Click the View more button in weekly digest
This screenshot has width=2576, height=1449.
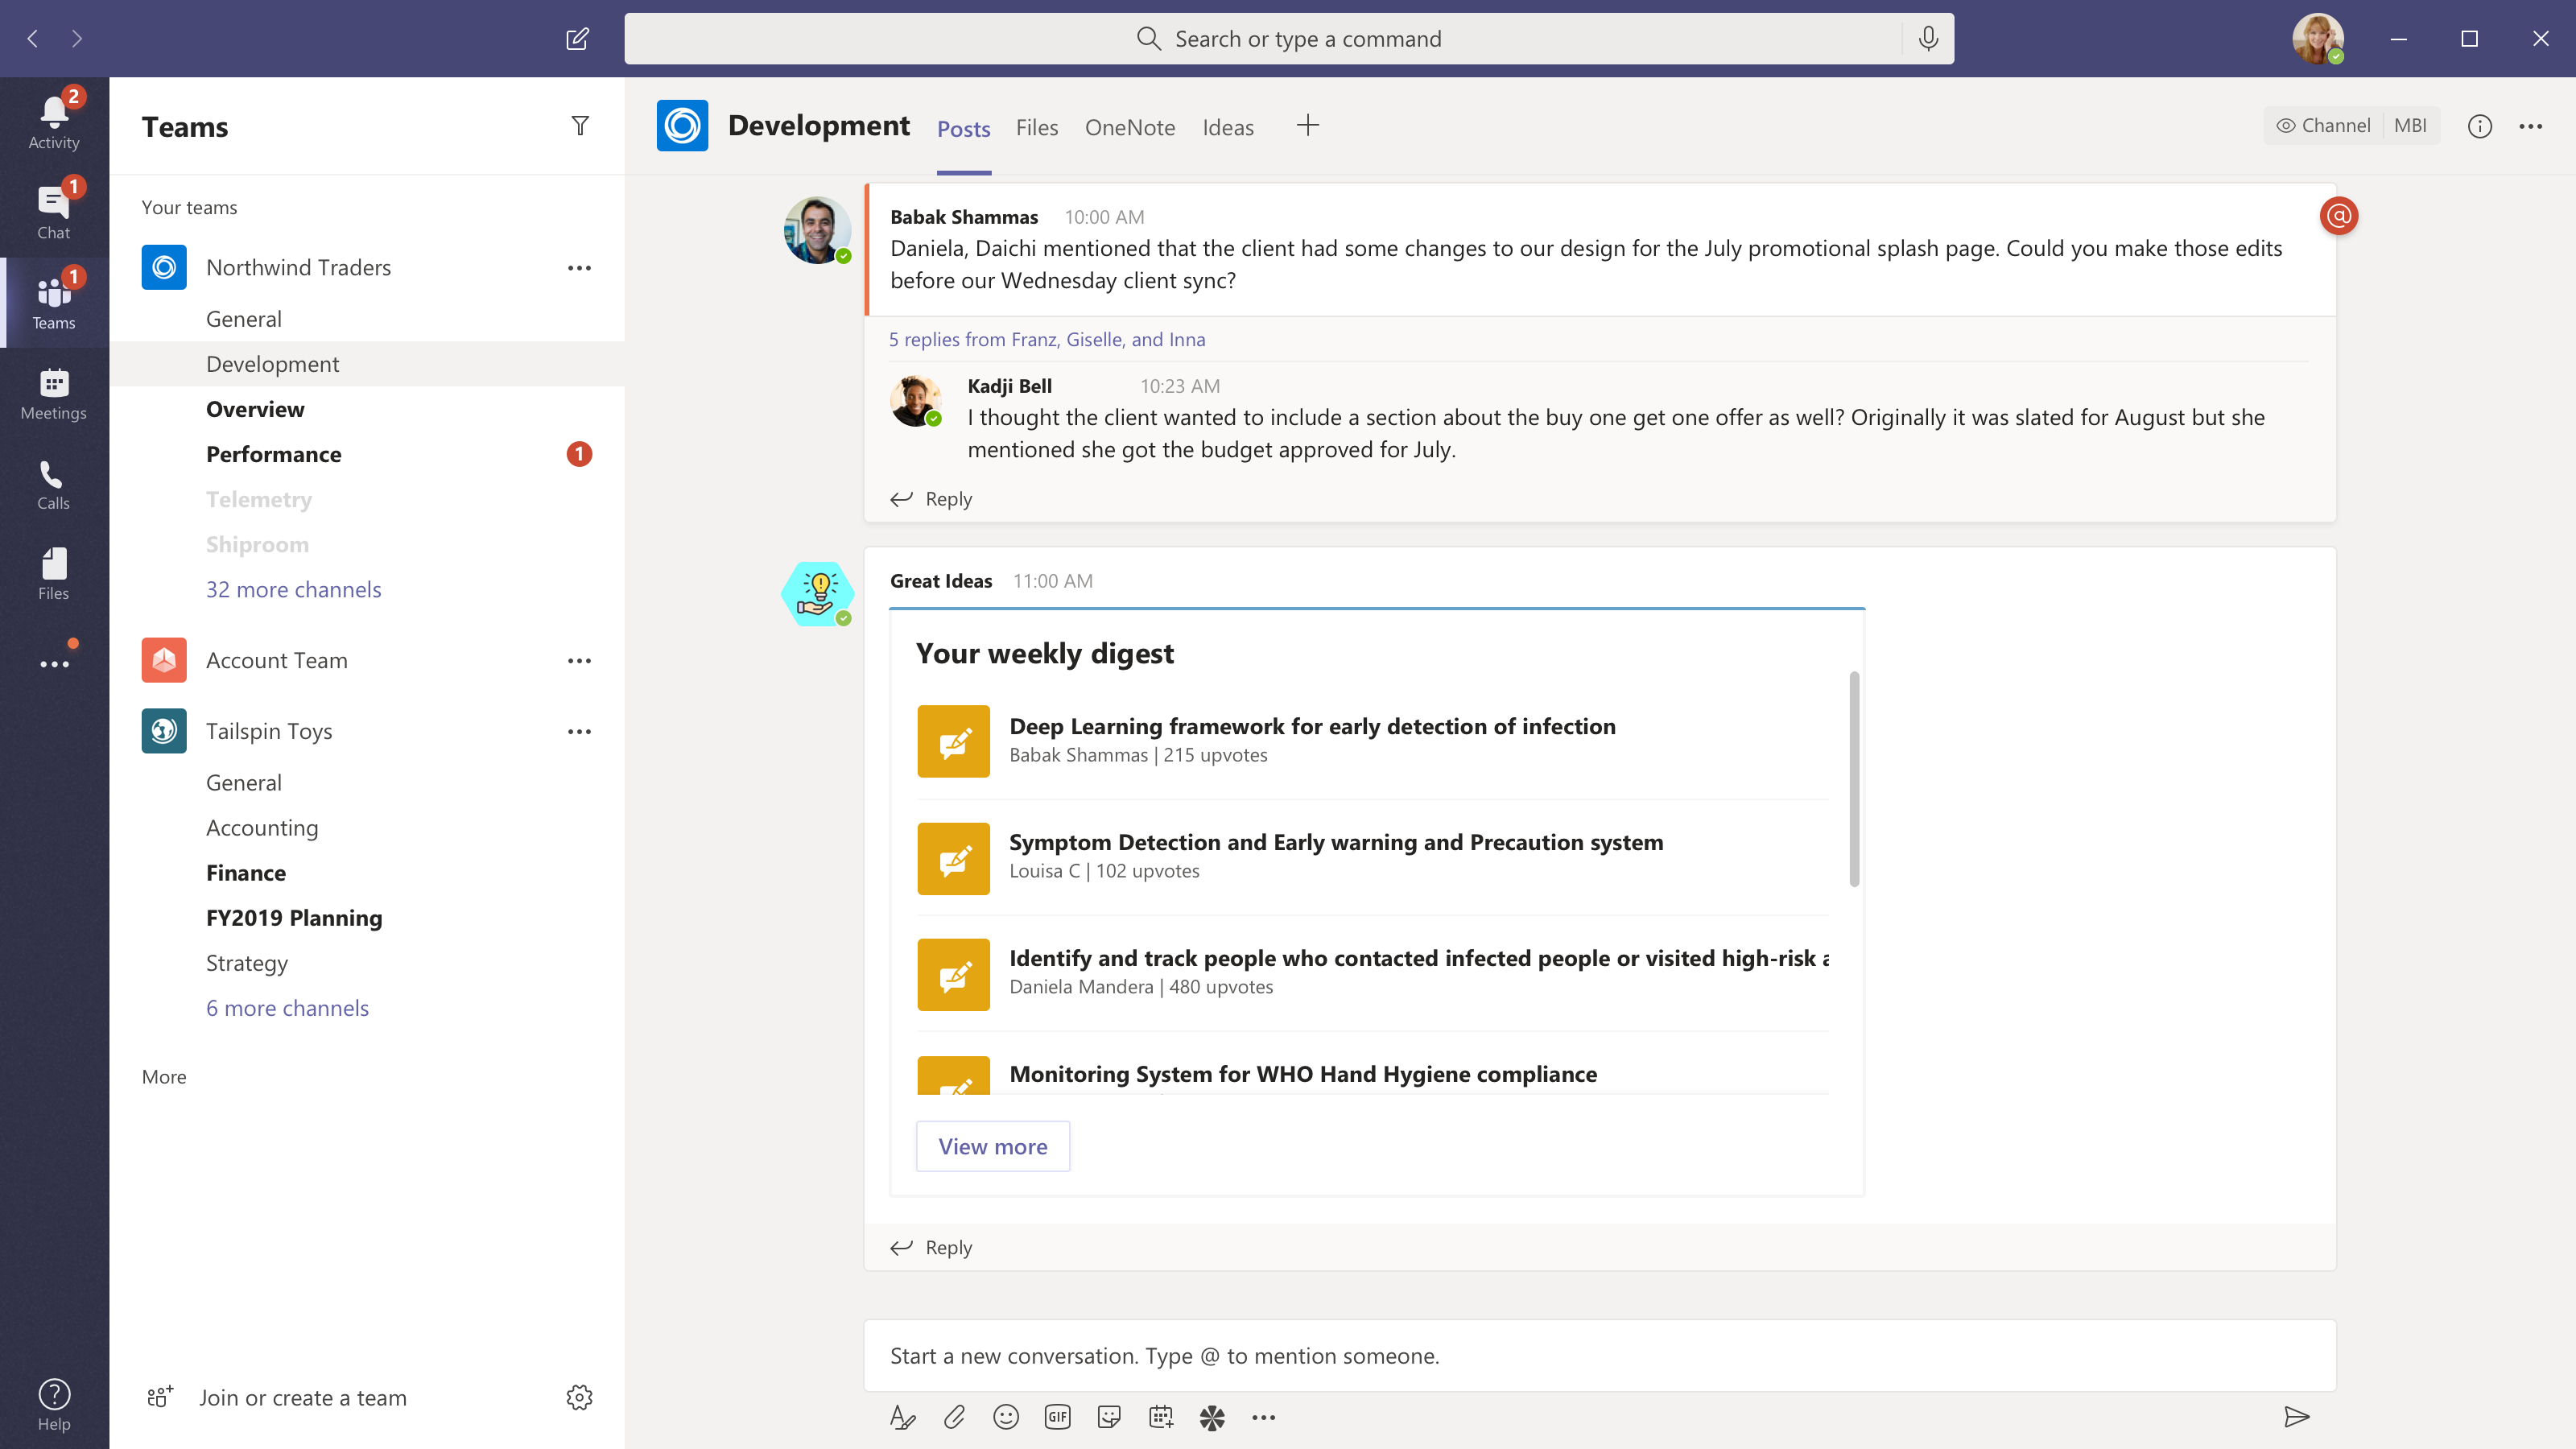tap(992, 1146)
